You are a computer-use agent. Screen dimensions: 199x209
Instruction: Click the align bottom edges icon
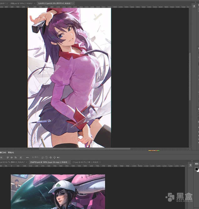[x=16, y=158]
